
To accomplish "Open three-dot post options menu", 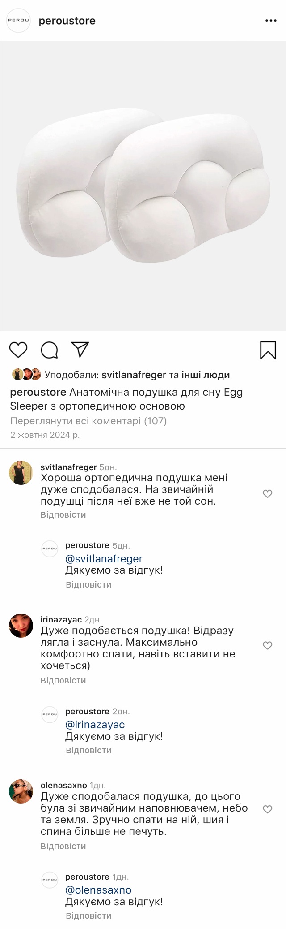I will click(271, 21).
